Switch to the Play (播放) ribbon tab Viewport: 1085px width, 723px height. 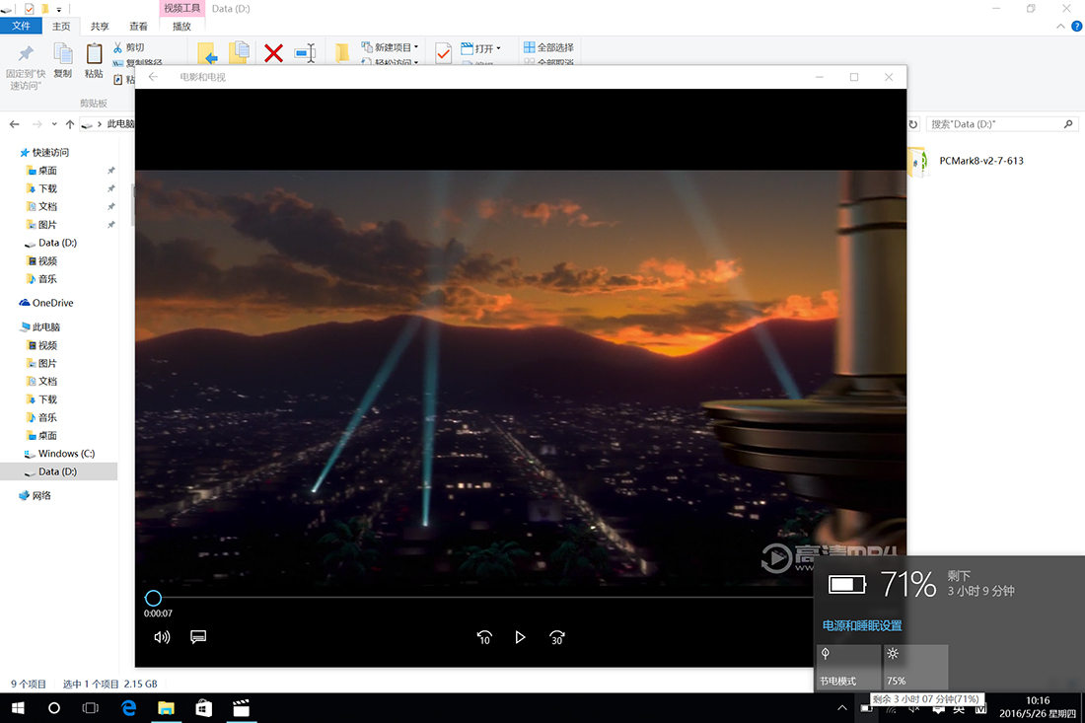pyautogui.click(x=182, y=27)
